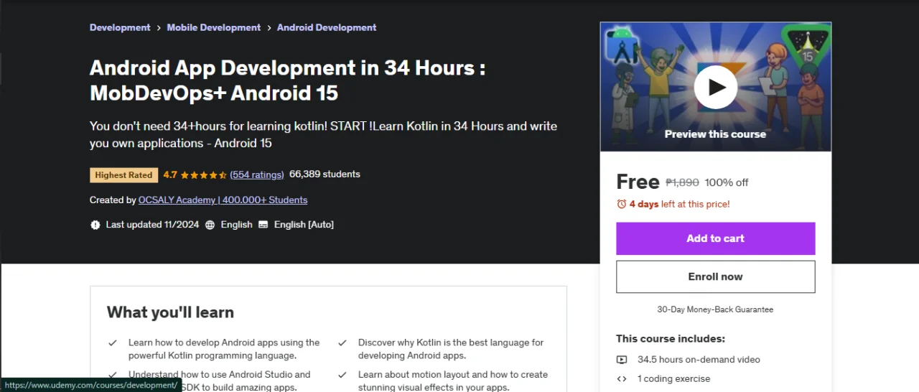The width and height of the screenshot is (919, 392).
Task: Click the 'What you'll learn' heading
Action: [x=170, y=312]
